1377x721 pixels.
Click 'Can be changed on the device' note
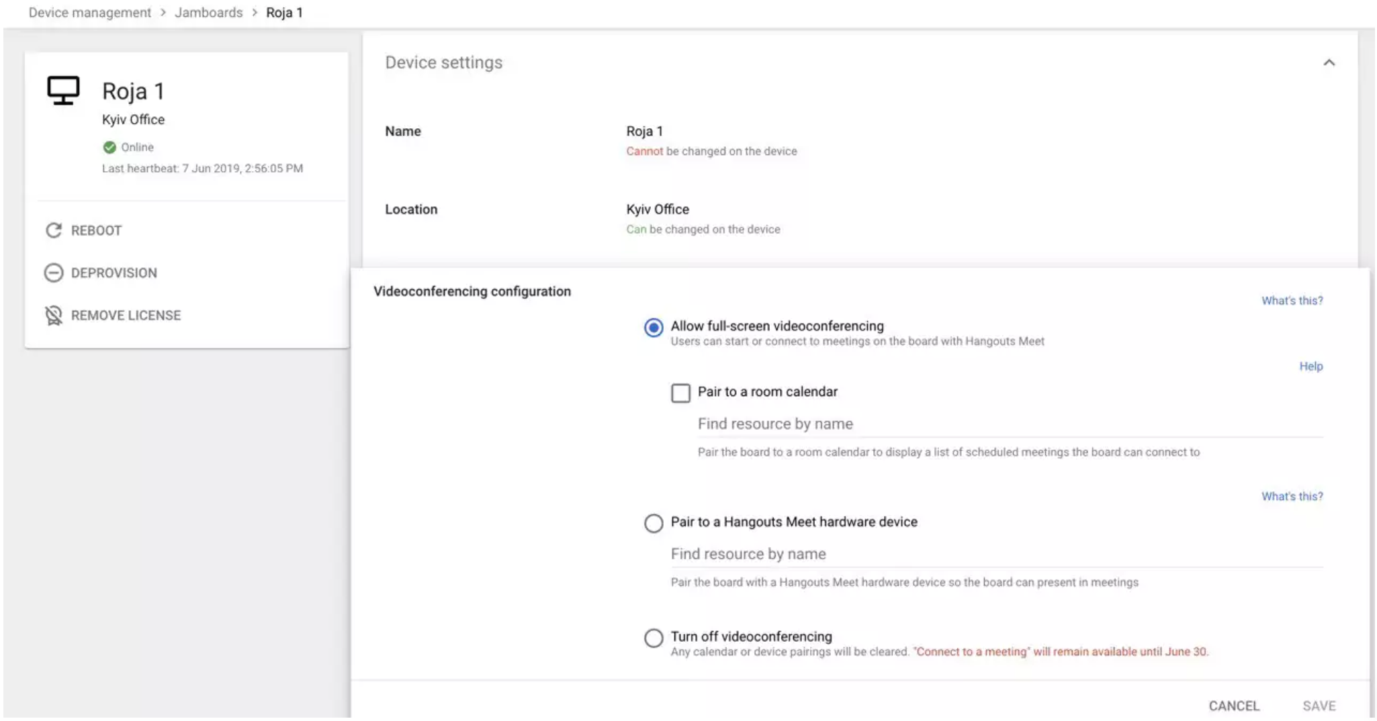[703, 229]
